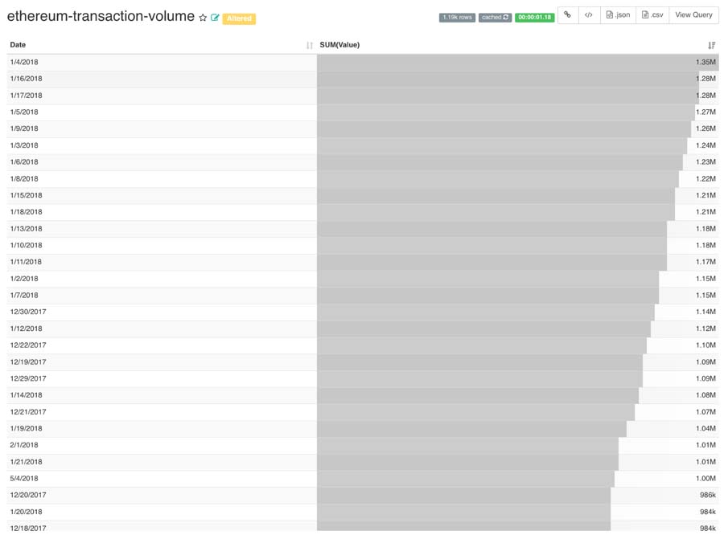Select the 2/1/2018 date cell
Screen dimensions: 724x543
pyautogui.click(x=162, y=445)
